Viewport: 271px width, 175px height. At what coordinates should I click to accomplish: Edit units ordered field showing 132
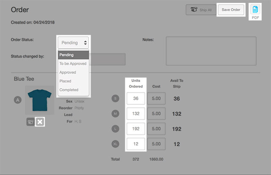pyautogui.click(x=135, y=114)
